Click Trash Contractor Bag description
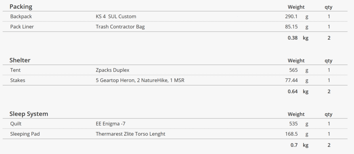Screen dimensions: 354x154 click(120, 27)
